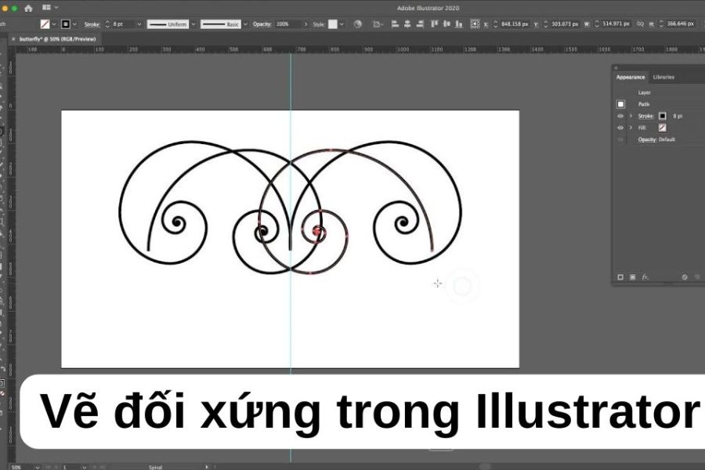Expand the Stroke row in Appearance panel
The height and width of the screenshot is (470, 705).
[x=631, y=116]
